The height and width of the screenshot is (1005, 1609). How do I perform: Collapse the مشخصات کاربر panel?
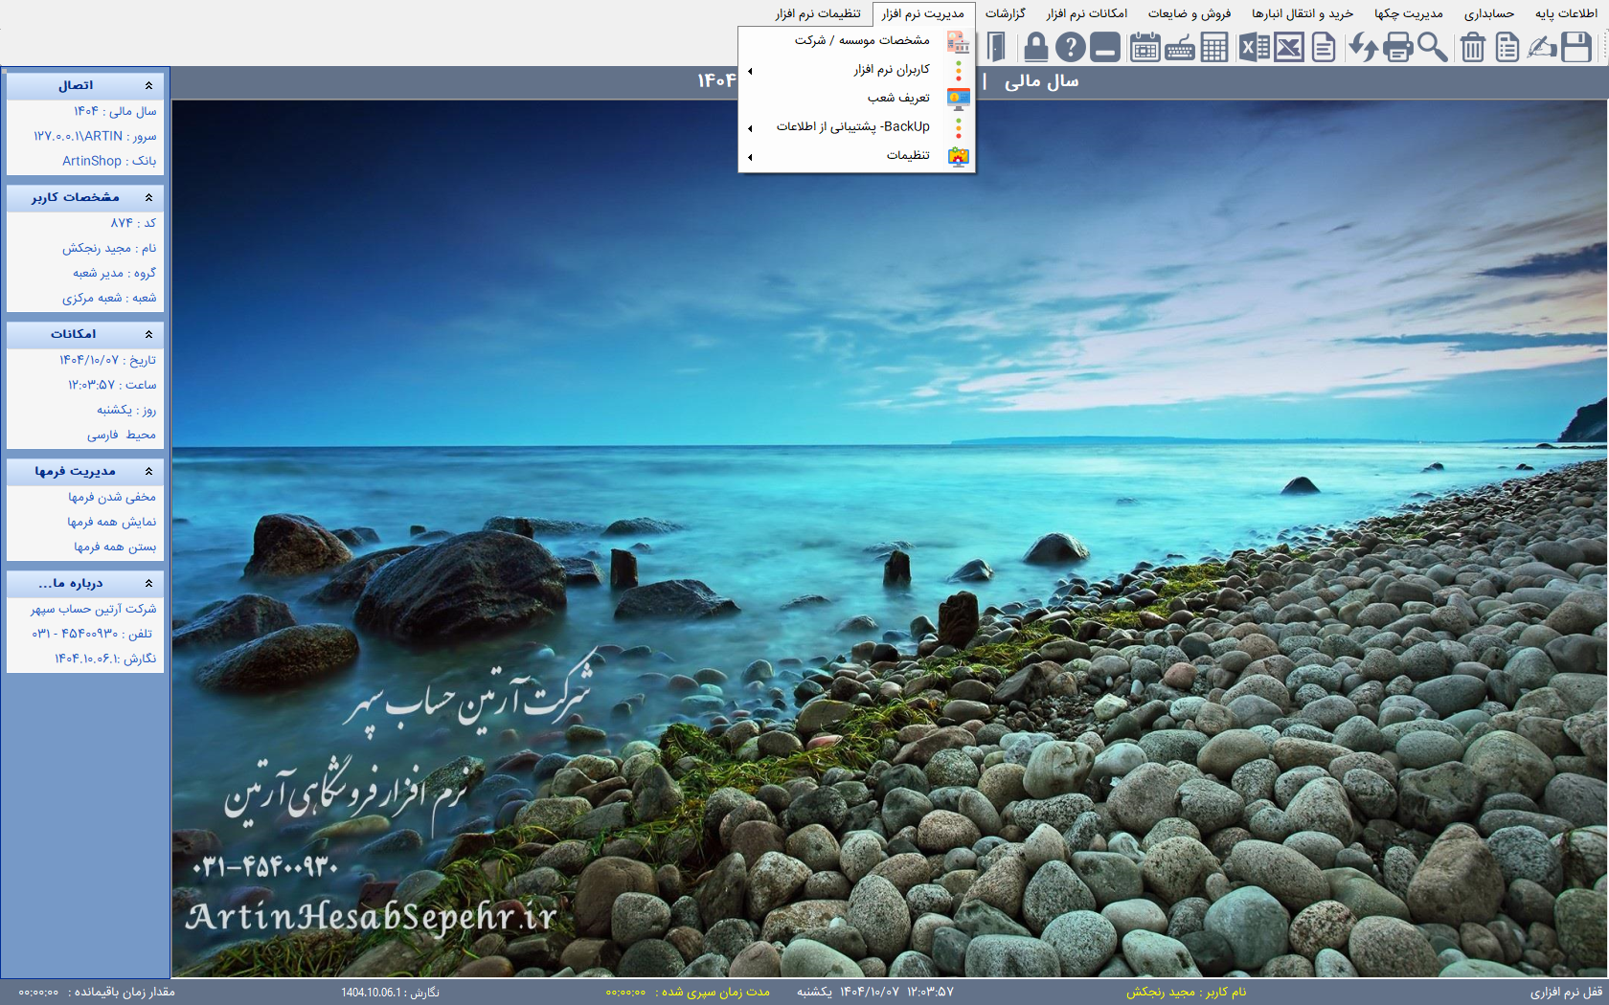coord(148,198)
